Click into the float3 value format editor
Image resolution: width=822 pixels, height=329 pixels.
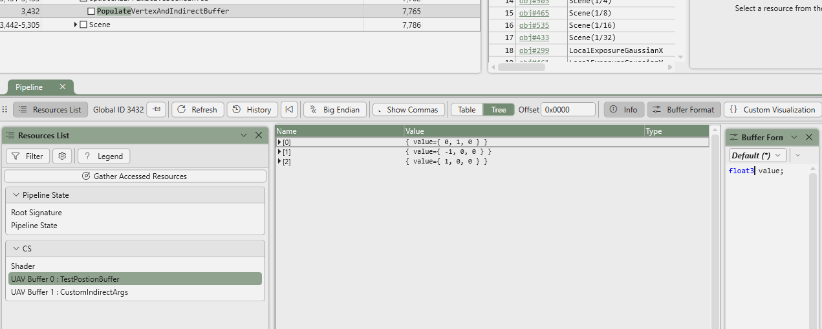coord(767,246)
